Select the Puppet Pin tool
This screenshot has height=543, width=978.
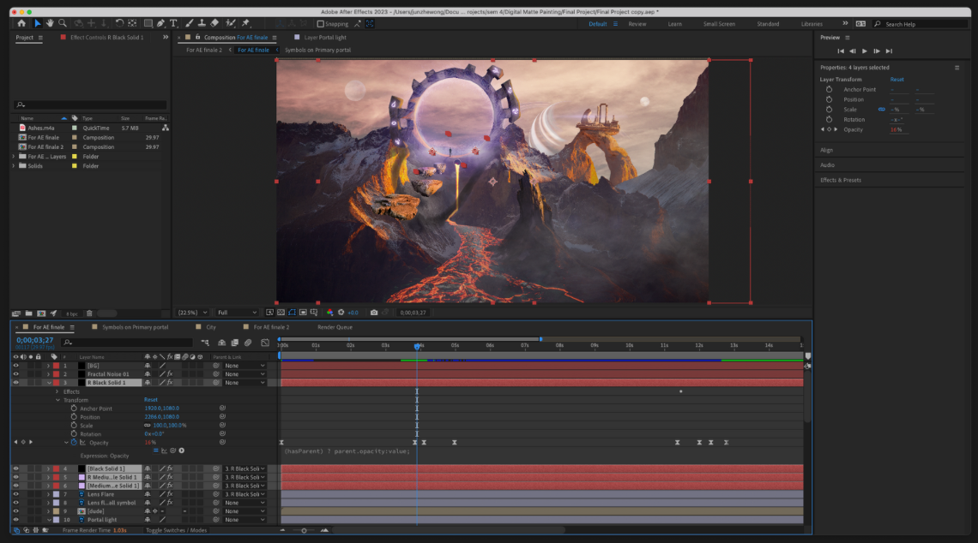[x=245, y=23]
